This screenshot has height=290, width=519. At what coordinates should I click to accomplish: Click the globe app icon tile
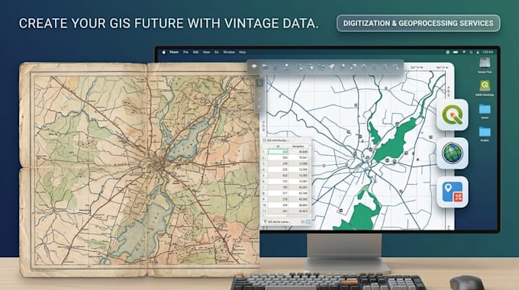(x=452, y=153)
